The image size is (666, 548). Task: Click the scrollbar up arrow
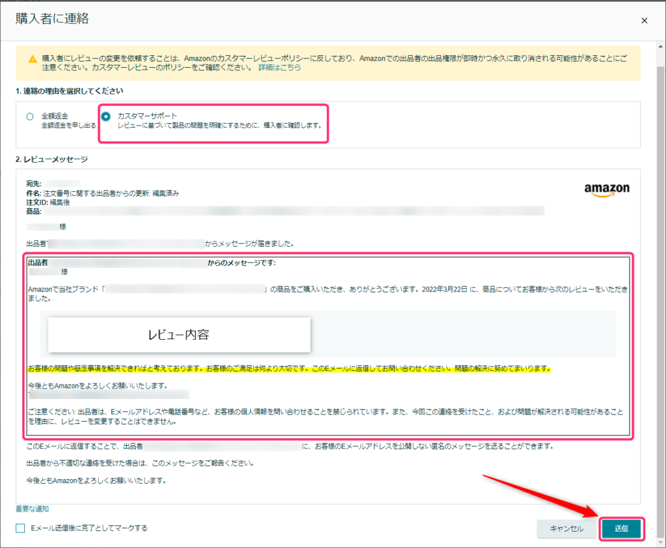coord(661,46)
